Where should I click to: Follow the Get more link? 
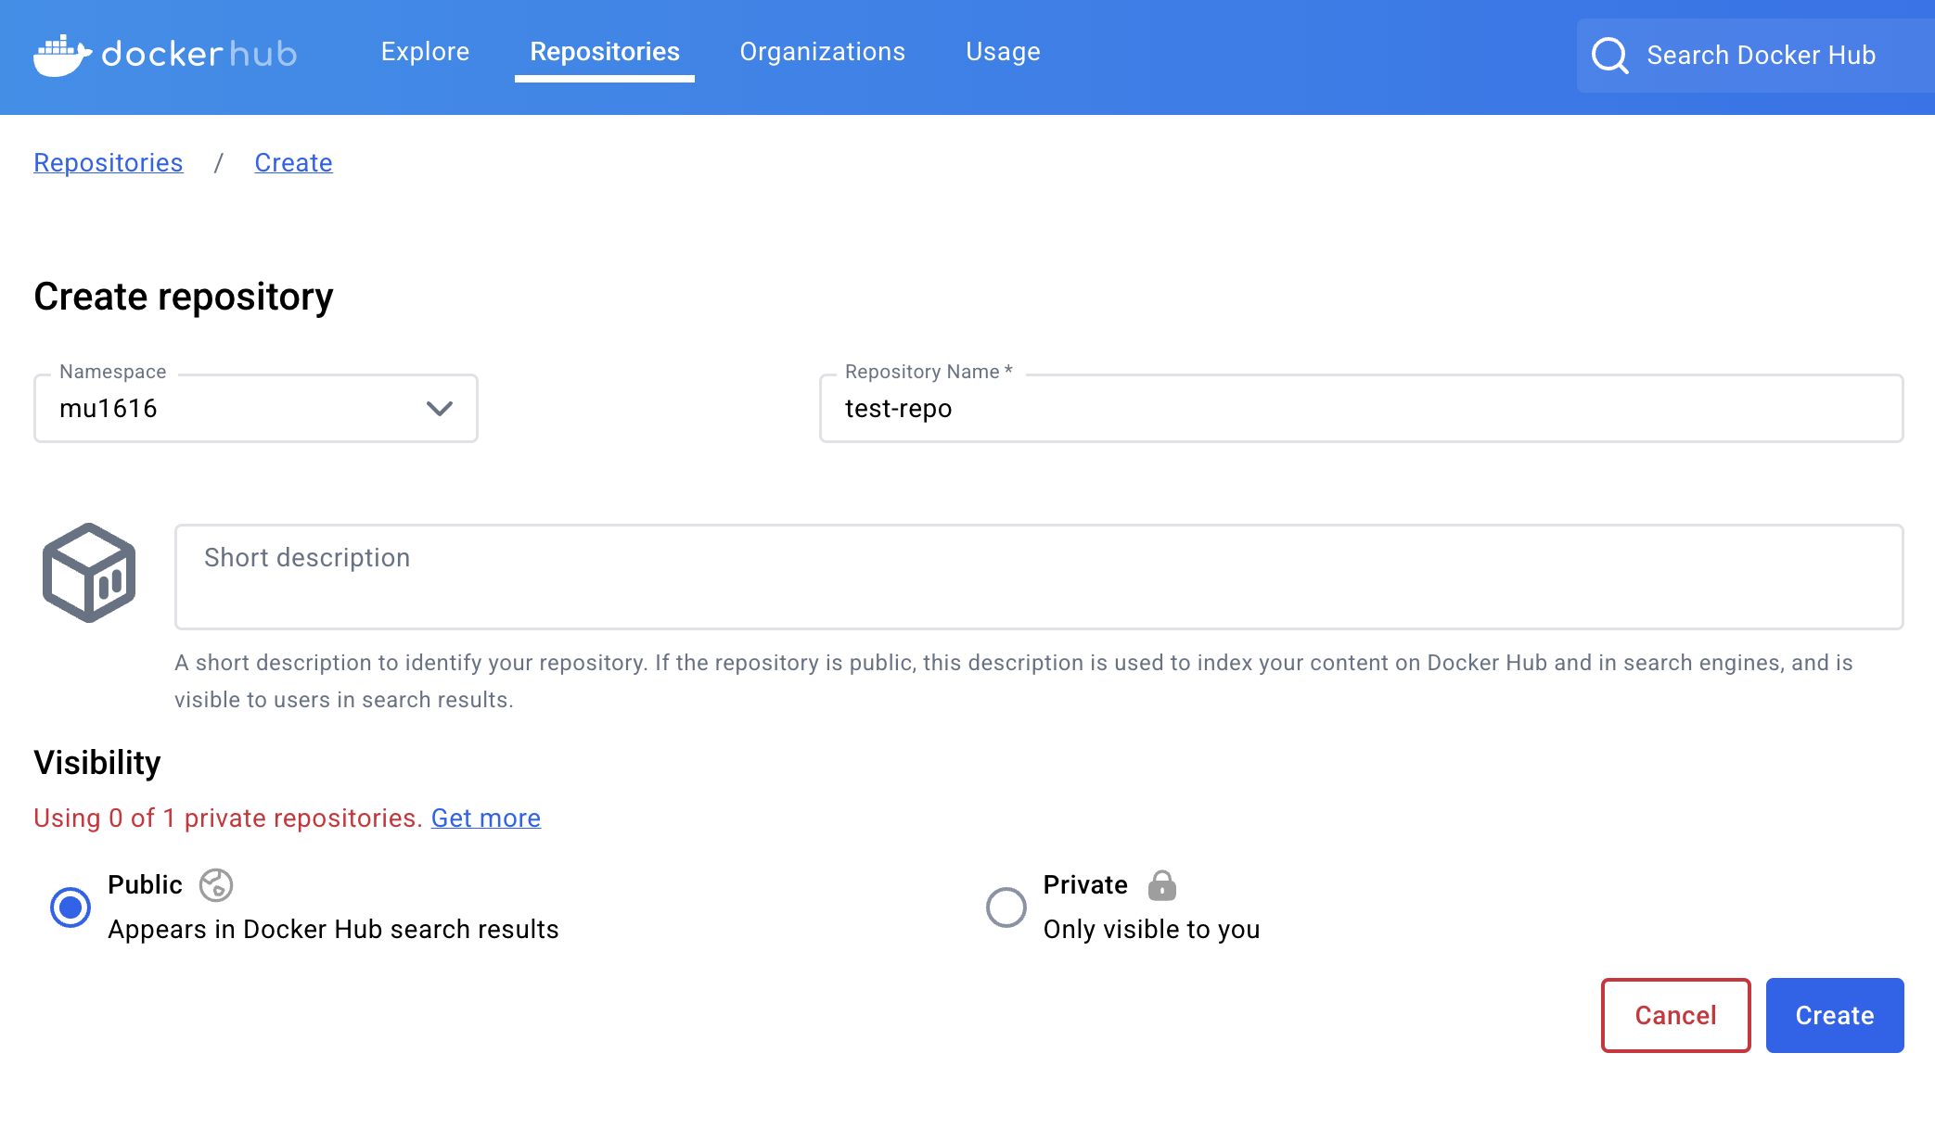486,818
